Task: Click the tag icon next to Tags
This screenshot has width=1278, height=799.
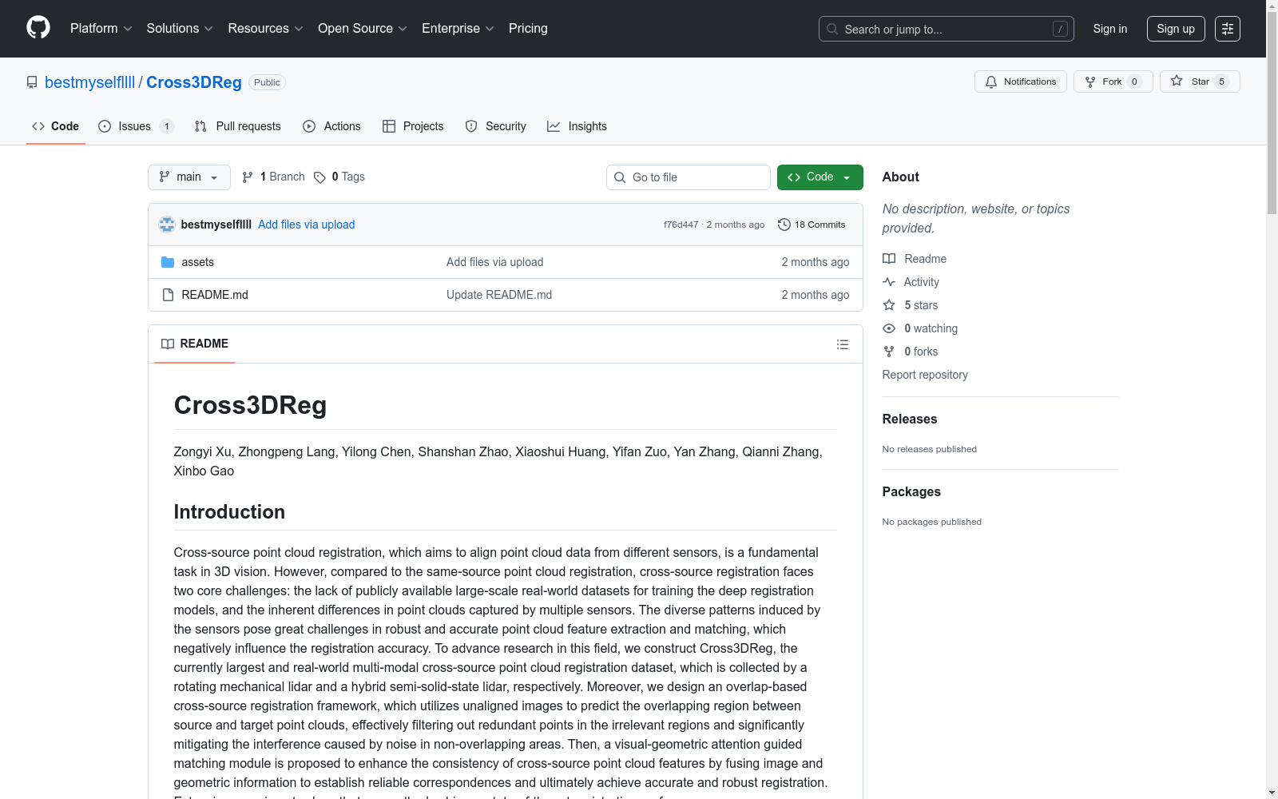Action: pos(319,177)
